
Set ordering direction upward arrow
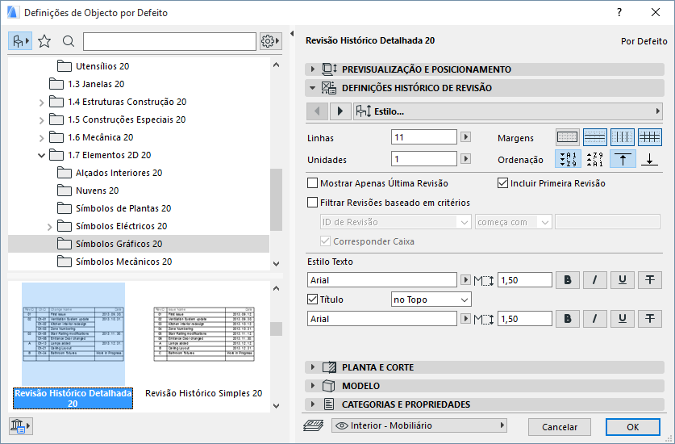point(623,159)
